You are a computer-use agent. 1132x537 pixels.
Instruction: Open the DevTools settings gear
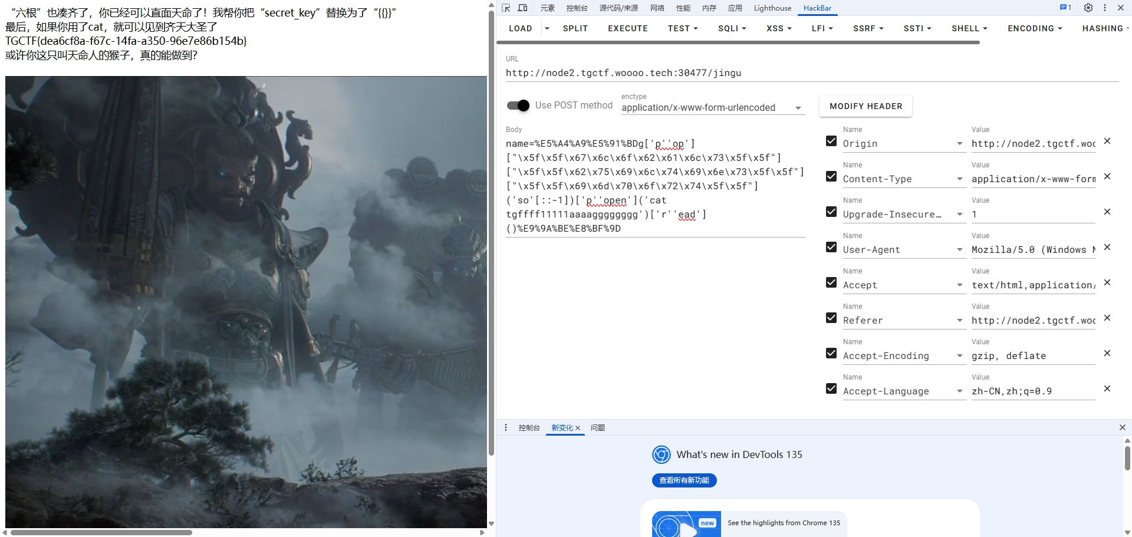tap(1088, 8)
